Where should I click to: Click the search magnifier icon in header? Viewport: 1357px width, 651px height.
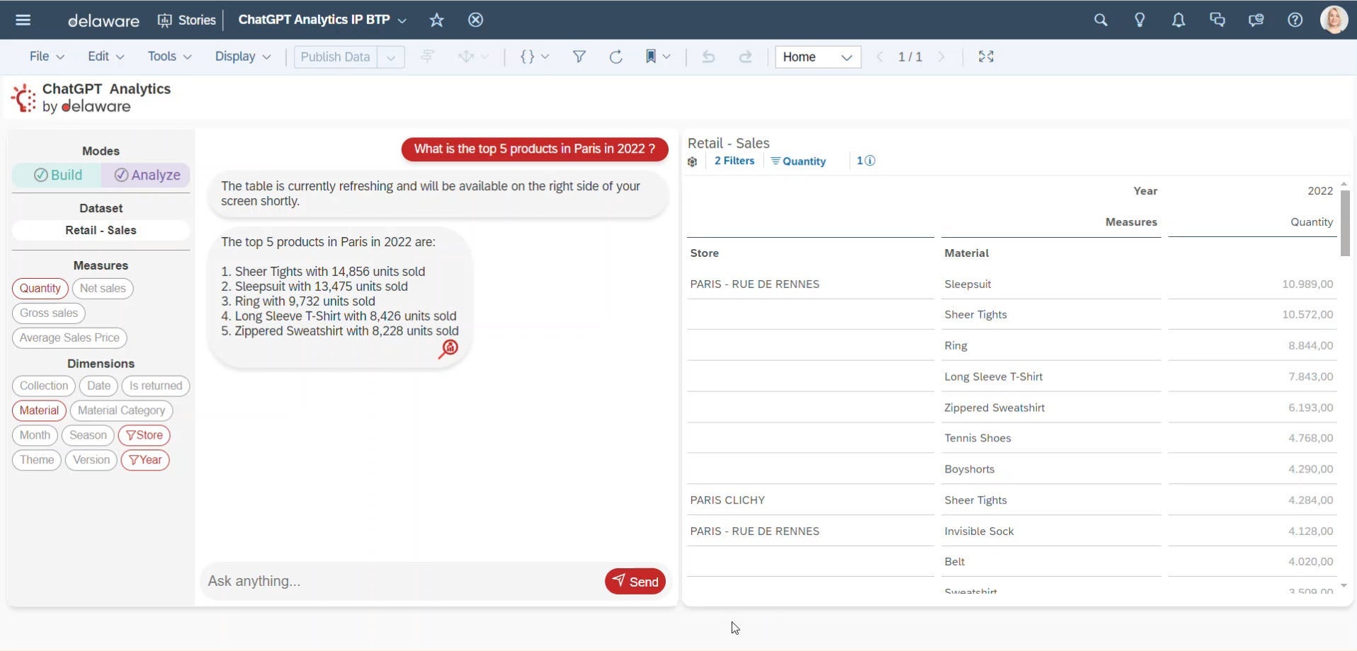tap(1100, 20)
